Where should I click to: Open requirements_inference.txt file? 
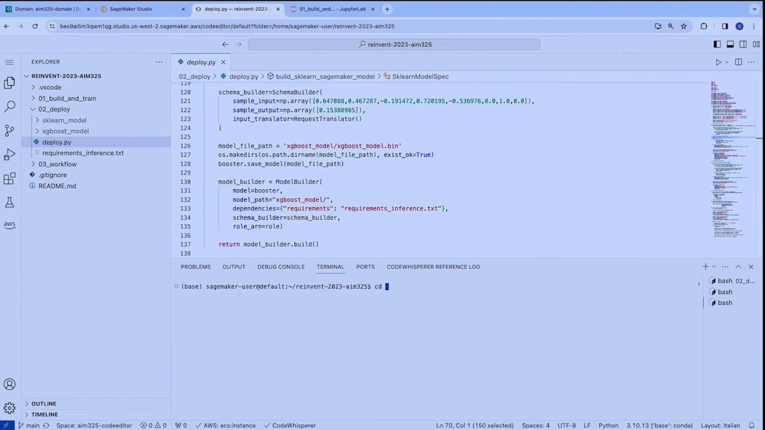pyautogui.click(x=83, y=153)
